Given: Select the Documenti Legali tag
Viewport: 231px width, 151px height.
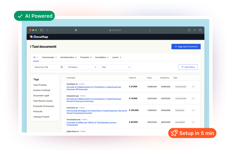Looking at the screenshot, I should [x=42, y=95].
